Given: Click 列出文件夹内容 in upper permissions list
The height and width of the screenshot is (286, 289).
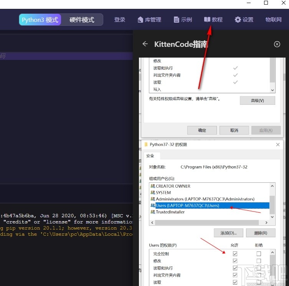Looking at the screenshot, I should (x=167, y=75).
